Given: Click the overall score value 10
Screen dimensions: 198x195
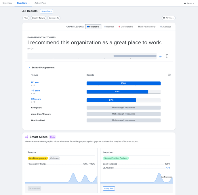Looking at the screenshot, I should point(160,57).
